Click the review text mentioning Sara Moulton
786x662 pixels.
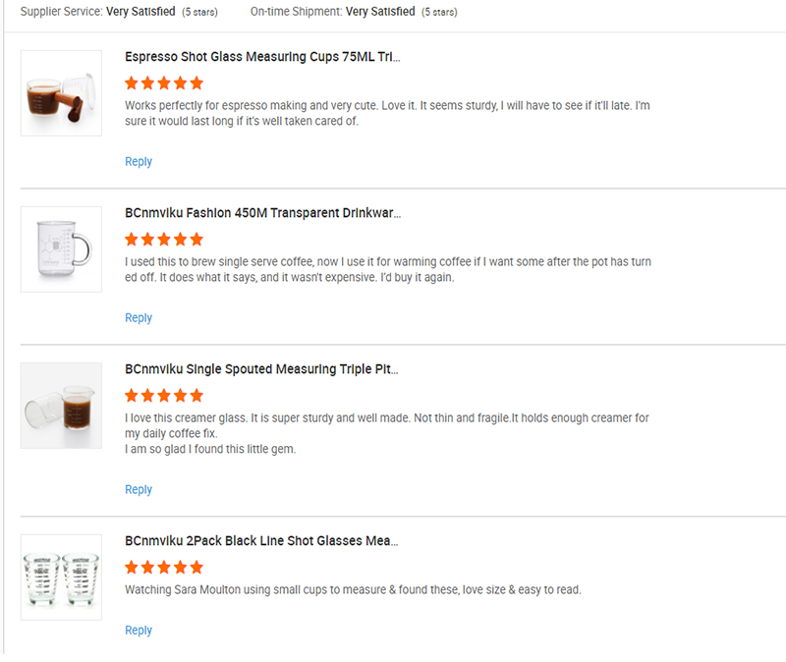353,590
